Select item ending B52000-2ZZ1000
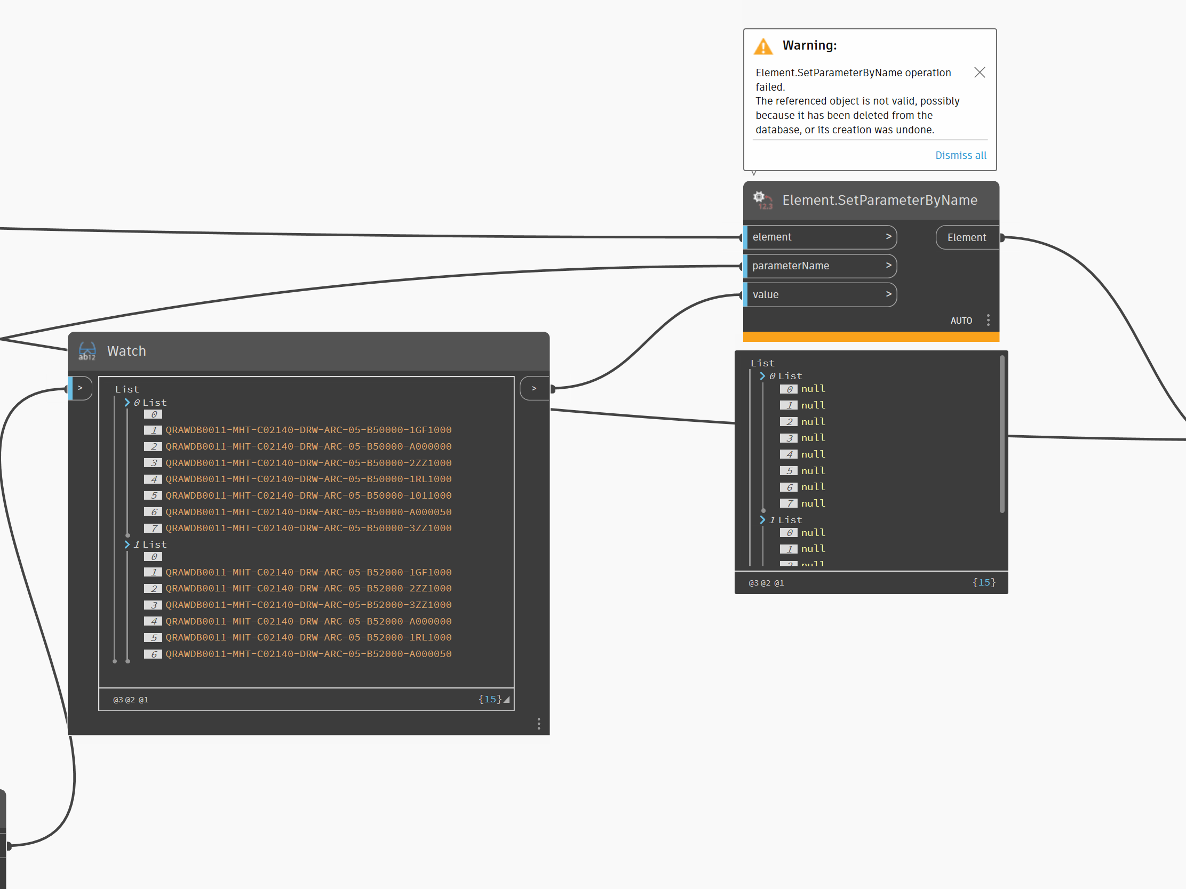Viewport: 1186px width, 889px height. pyautogui.click(x=308, y=588)
